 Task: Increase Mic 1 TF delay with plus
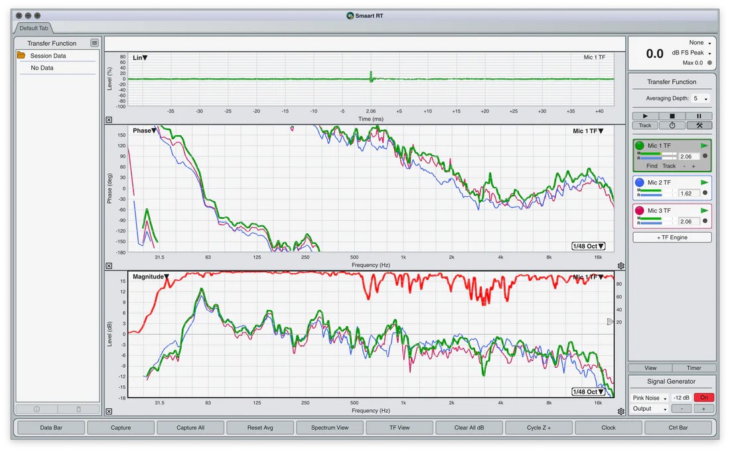click(x=694, y=166)
